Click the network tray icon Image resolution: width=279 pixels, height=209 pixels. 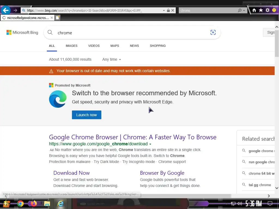tap(233, 204)
